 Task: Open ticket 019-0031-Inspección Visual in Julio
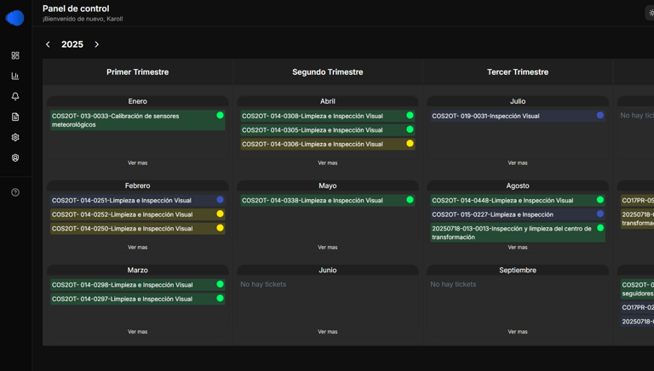tap(518, 116)
